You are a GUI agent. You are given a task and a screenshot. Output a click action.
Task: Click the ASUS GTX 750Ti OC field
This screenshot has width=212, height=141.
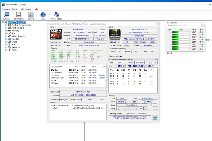coord(140,29)
